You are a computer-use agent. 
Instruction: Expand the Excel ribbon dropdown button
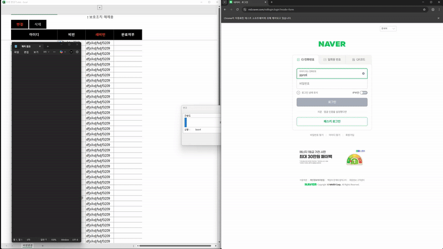pyautogui.click(x=100, y=8)
